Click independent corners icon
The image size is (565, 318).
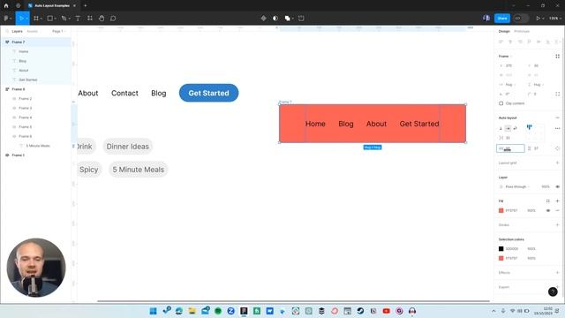click(557, 94)
